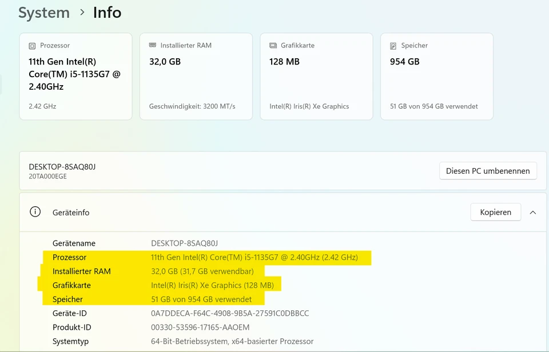549x352 pixels.
Task: Click the highlighted Prozessor row label
Action: coord(69,258)
